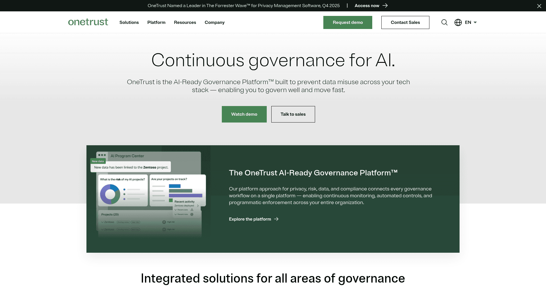Expand the second Zentoso row with chevron
546x307 pixels.
click(102, 230)
